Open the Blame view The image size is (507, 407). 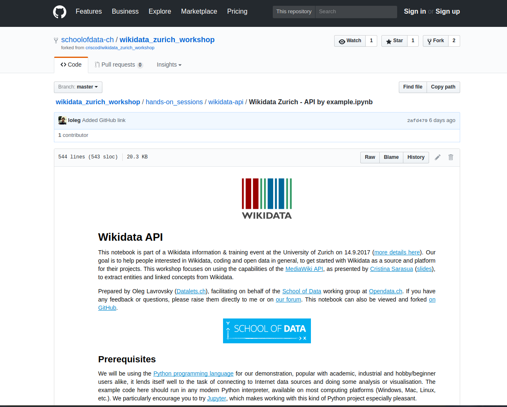391,158
